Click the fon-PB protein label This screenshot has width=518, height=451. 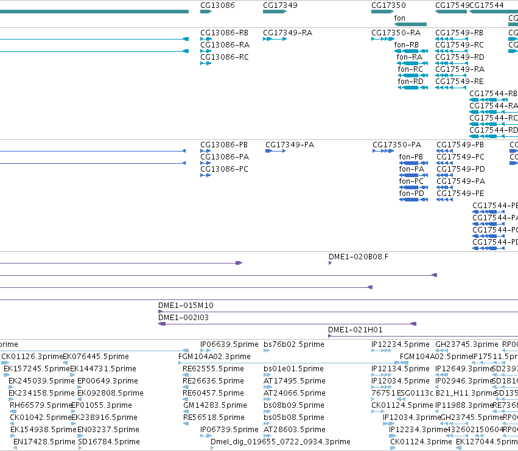(411, 157)
